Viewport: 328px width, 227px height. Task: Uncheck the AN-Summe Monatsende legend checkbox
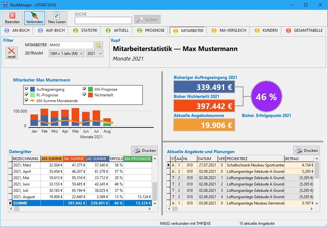pos(27,100)
